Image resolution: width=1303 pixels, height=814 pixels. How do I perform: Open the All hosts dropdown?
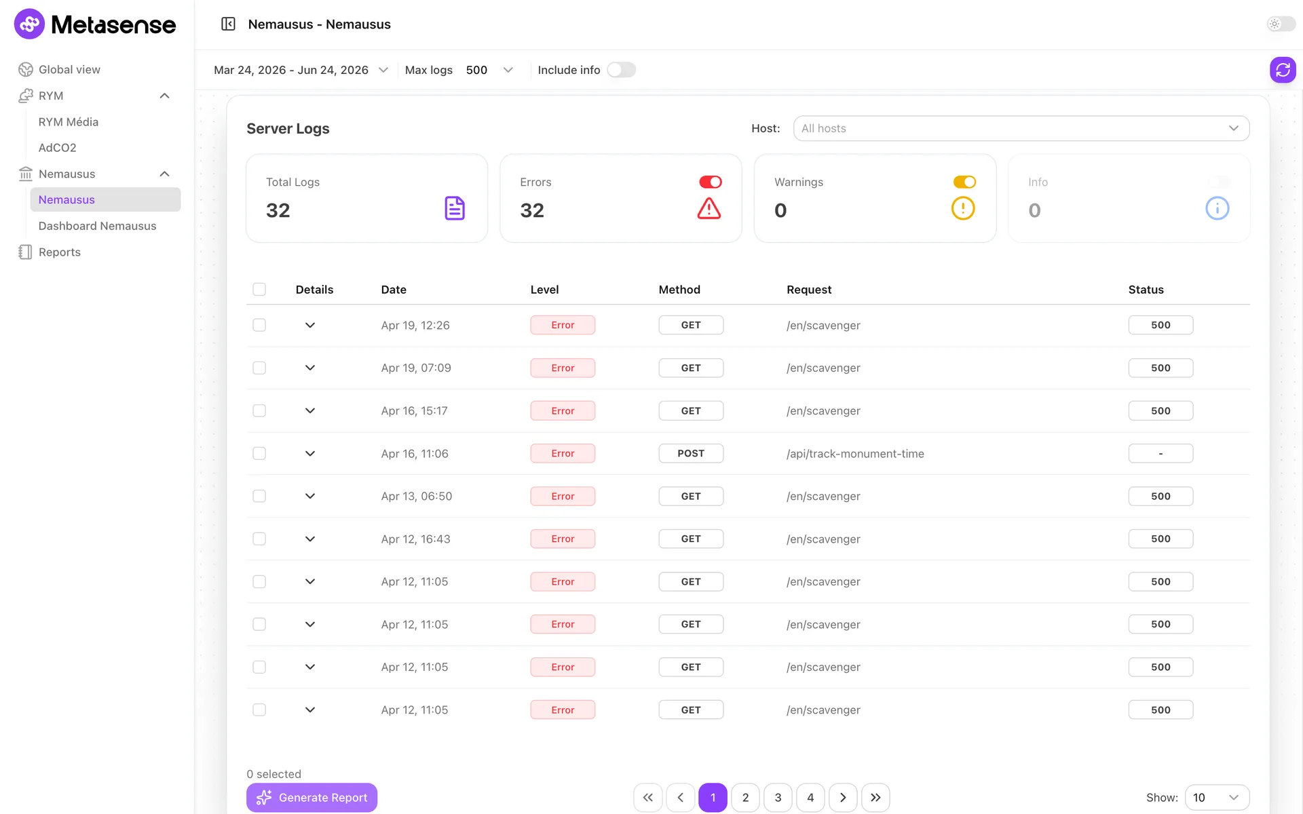1021,128
